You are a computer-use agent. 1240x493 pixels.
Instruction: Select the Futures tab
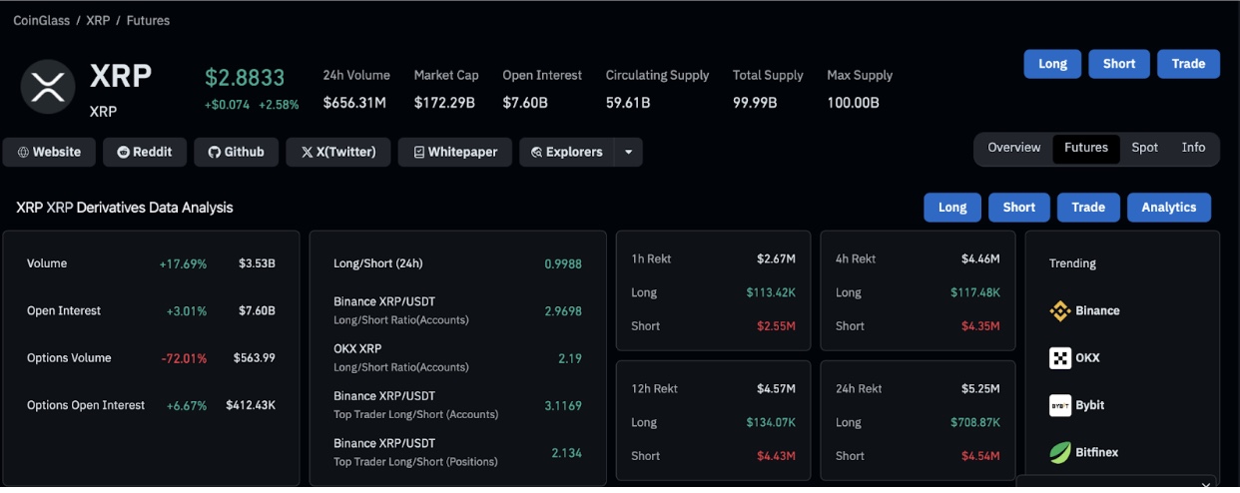coord(1086,148)
